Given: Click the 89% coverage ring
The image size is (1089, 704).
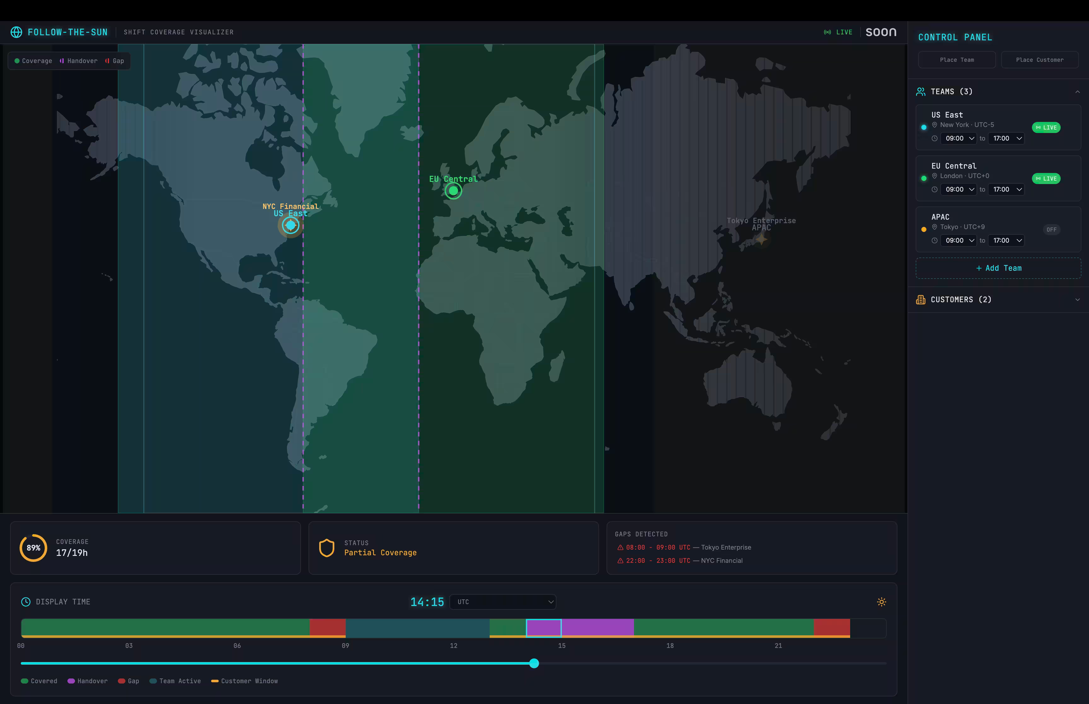Looking at the screenshot, I should pos(33,548).
